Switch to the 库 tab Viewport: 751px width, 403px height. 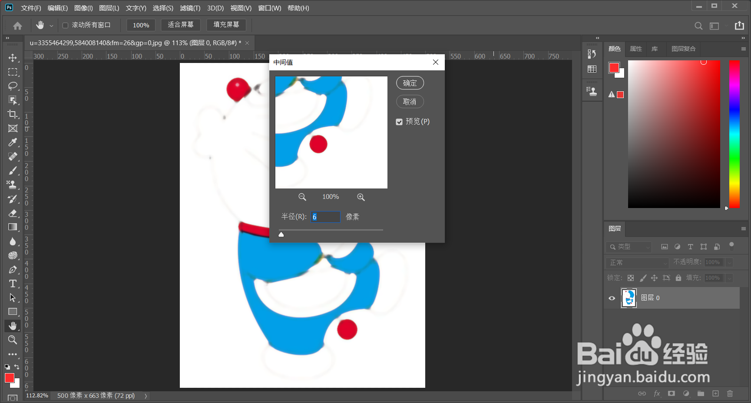[x=655, y=49]
